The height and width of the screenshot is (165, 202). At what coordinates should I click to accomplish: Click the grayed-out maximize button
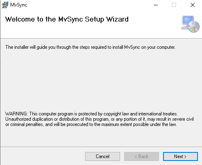pyautogui.click(x=174, y=5)
